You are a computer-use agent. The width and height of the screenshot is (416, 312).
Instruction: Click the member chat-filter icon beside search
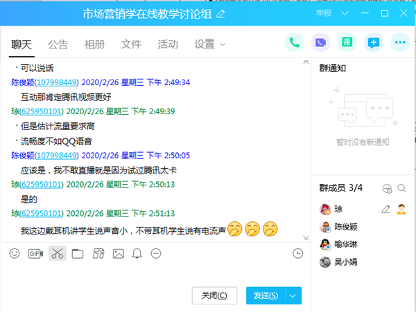click(x=387, y=189)
